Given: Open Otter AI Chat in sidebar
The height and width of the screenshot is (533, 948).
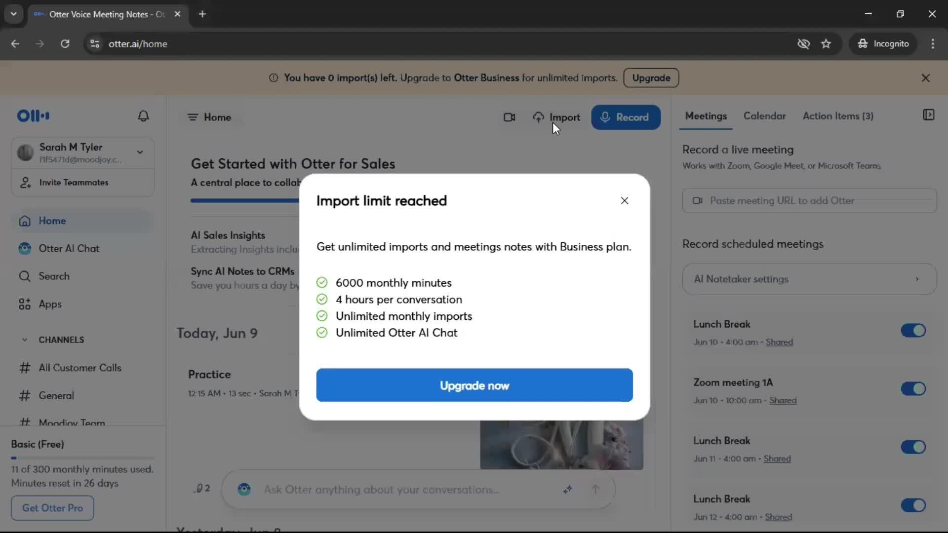Looking at the screenshot, I should click(x=82, y=249).
